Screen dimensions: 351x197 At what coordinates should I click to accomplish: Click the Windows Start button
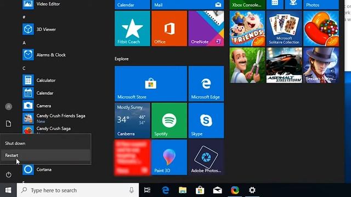8,190
